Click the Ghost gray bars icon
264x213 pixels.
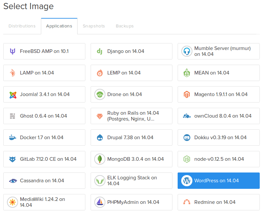coord(12,116)
